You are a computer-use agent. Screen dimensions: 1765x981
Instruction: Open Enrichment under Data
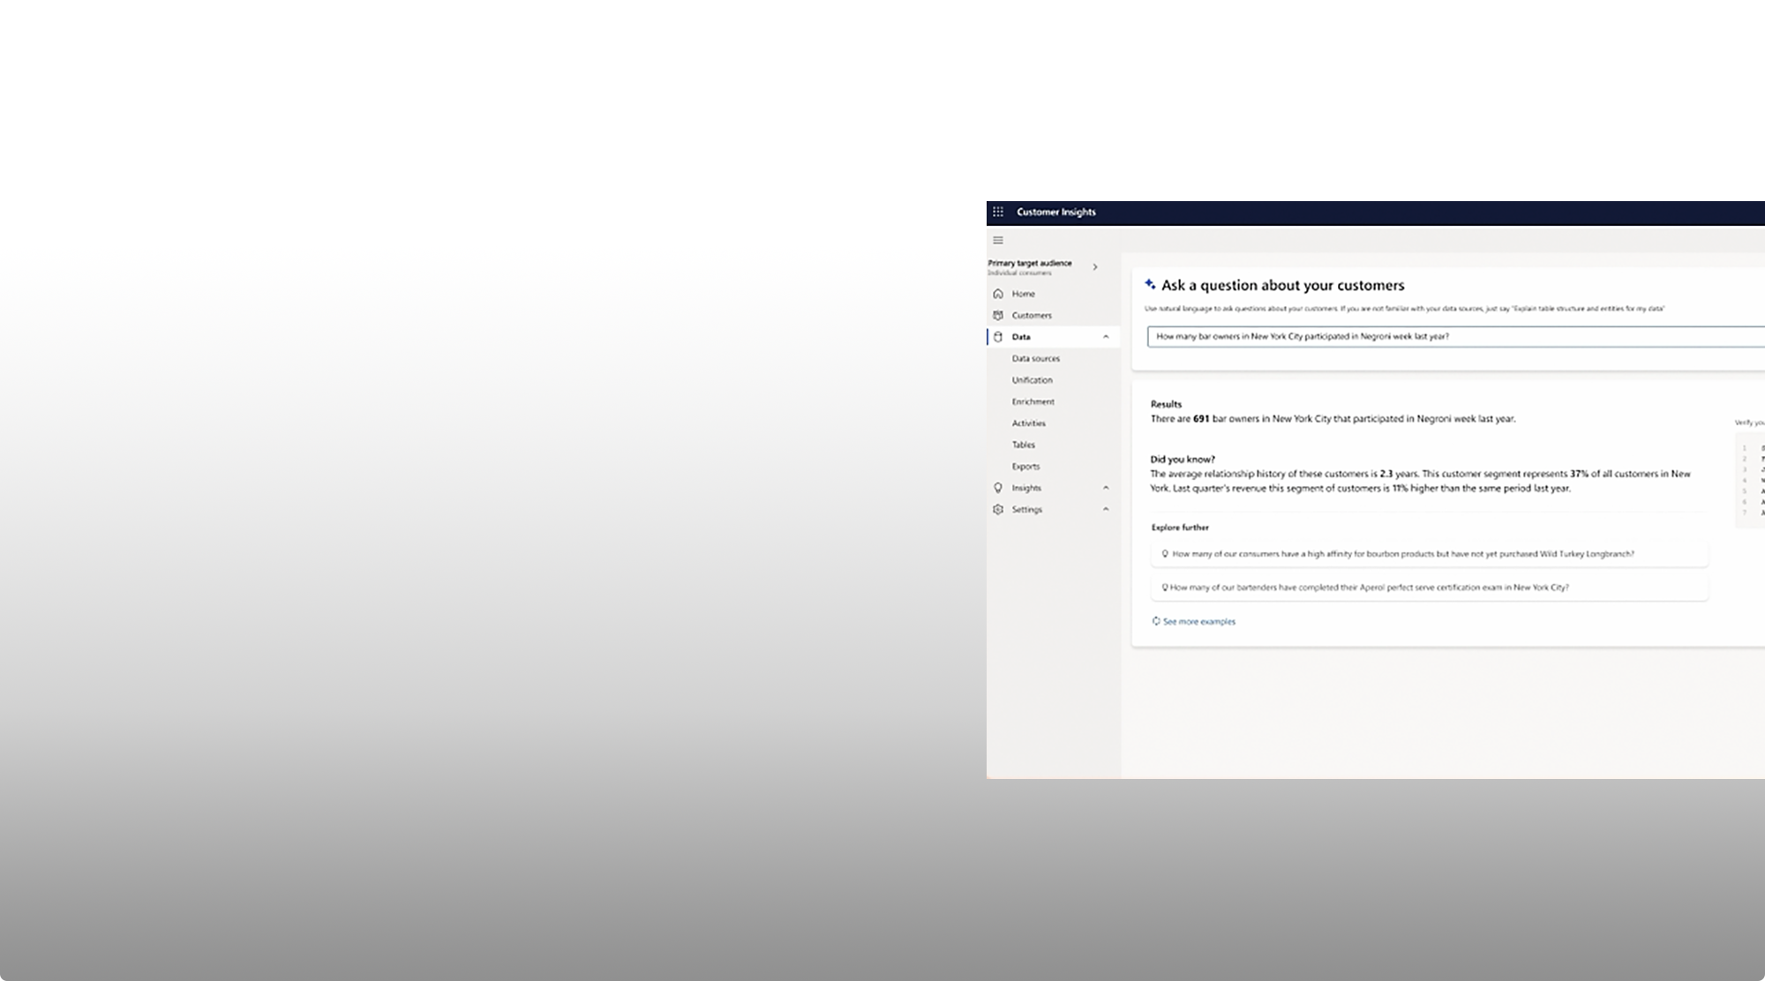coord(1033,401)
